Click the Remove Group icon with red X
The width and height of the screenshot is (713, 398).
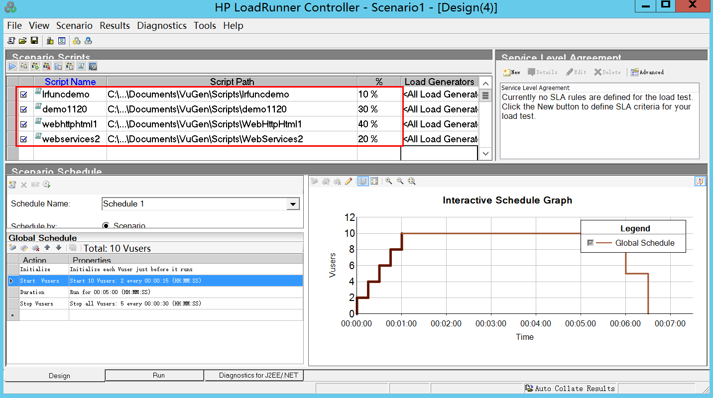[x=47, y=66]
